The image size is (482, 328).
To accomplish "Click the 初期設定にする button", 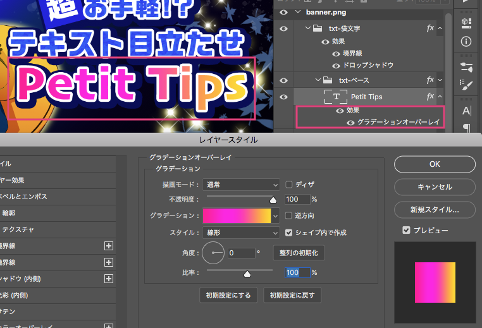I will [228, 295].
